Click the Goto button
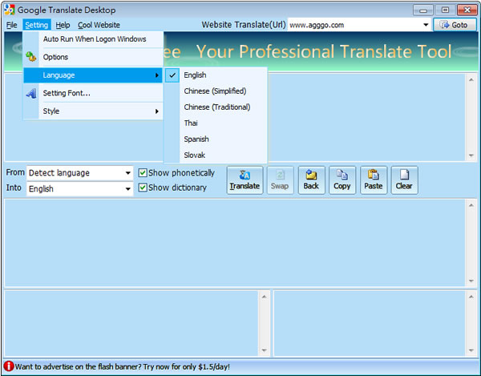 click(455, 25)
